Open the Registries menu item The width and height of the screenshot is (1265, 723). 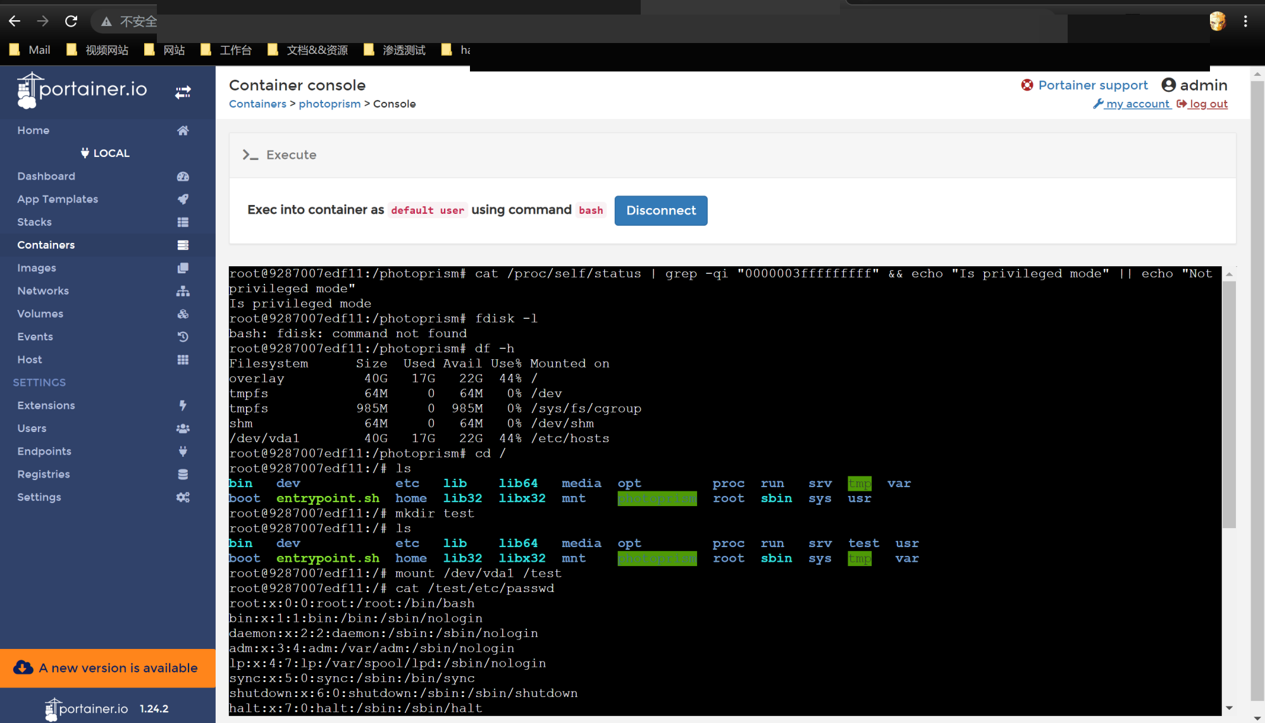pos(44,474)
